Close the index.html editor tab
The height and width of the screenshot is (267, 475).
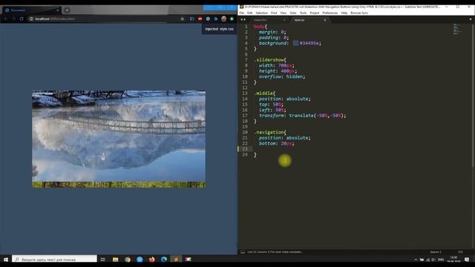[x=284, y=20]
